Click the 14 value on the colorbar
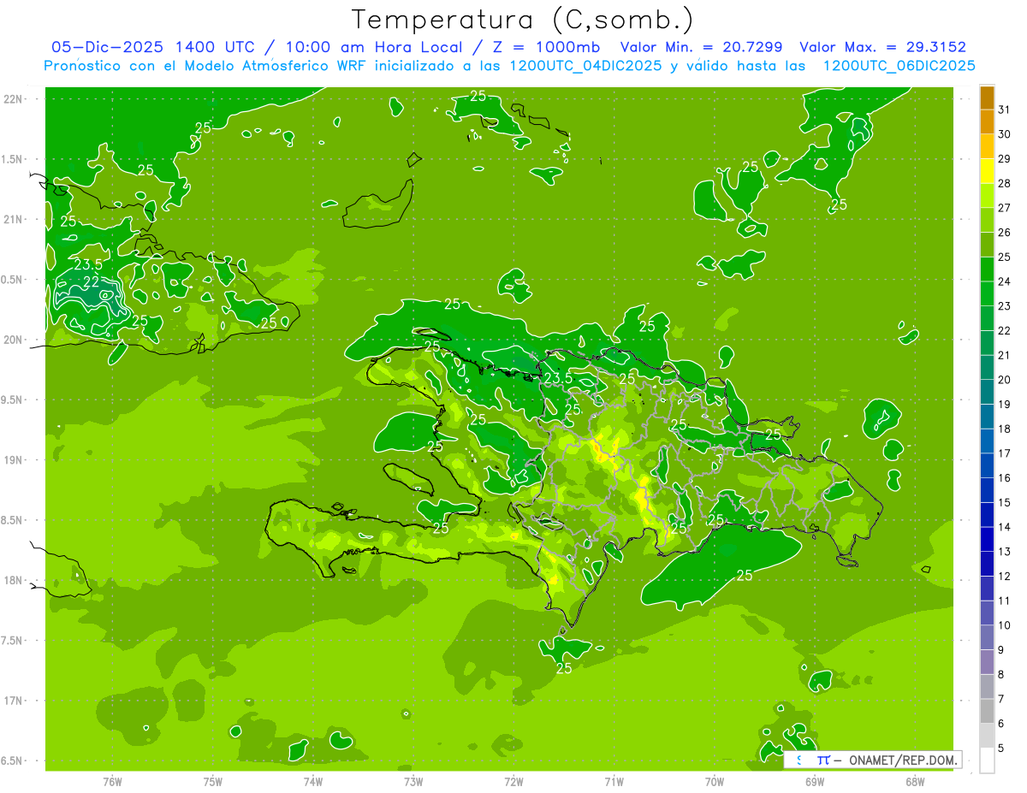 pyautogui.click(x=1005, y=527)
